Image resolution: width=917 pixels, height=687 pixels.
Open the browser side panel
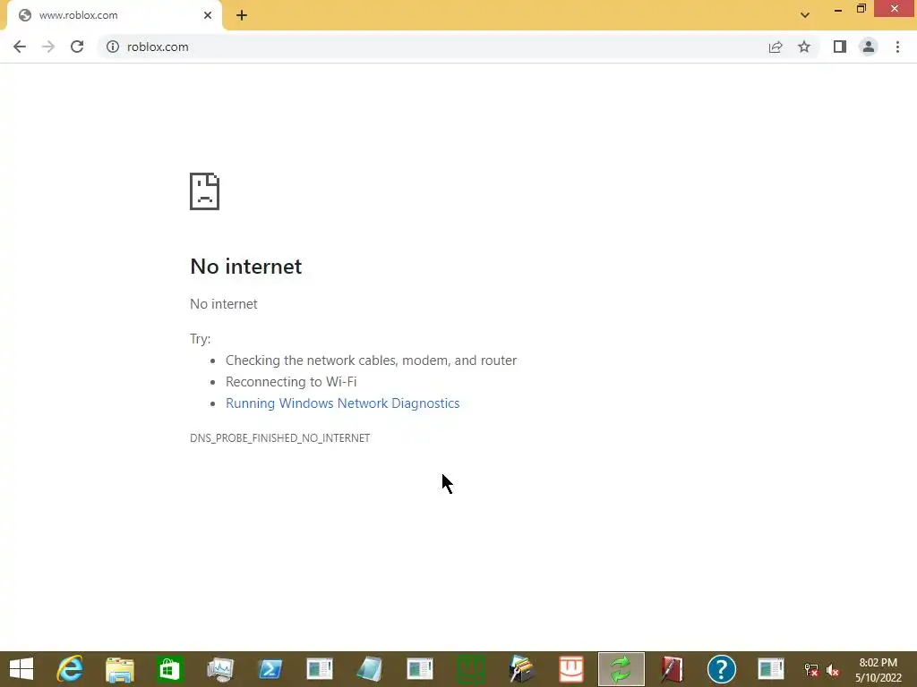(x=840, y=47)
